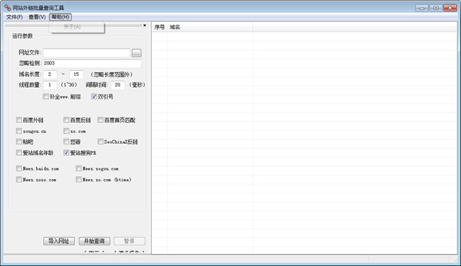
Task: Uncheck the 爱站搜狗PR checkbox
Action: coord(67,153)
